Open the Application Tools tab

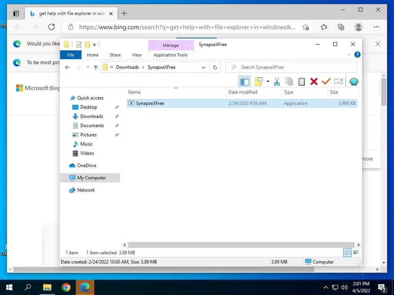pos(170,55)
